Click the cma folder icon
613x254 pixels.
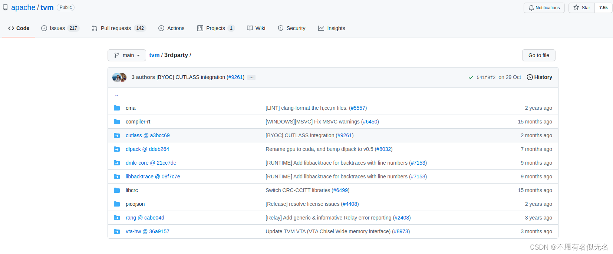pos(117,108)
